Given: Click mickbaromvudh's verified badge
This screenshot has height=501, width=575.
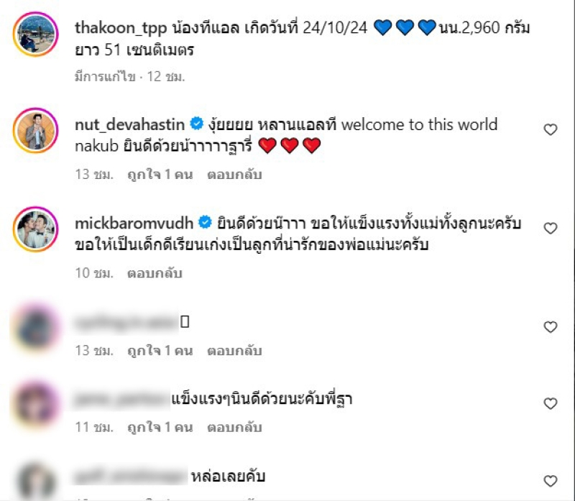Looking at the screenshot, I should [x=205, y=222].
